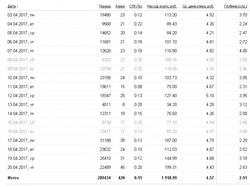
Task: Click the 05.04.2017, ср date cell
Action: coord(23,33)
